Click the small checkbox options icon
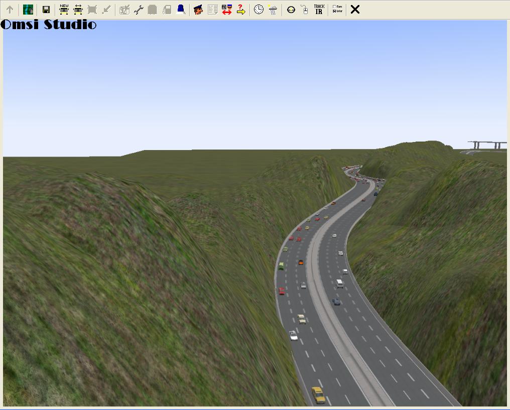 pos(337,10)
